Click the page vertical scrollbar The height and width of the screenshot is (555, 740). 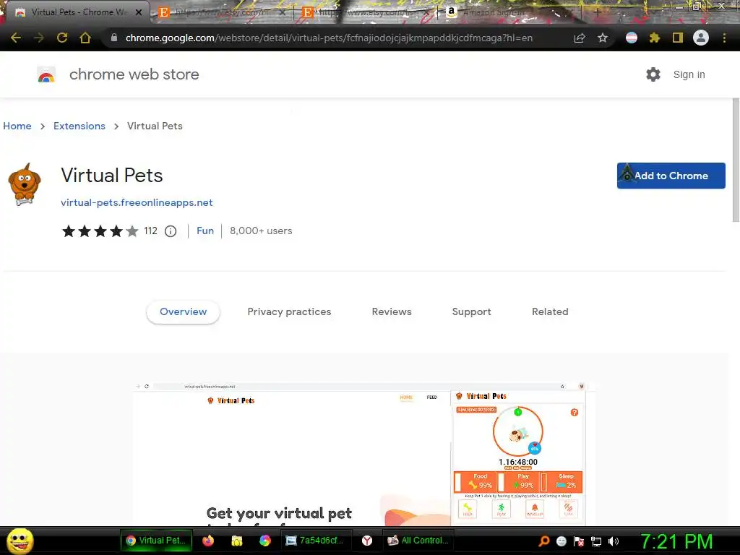point(736,160)
